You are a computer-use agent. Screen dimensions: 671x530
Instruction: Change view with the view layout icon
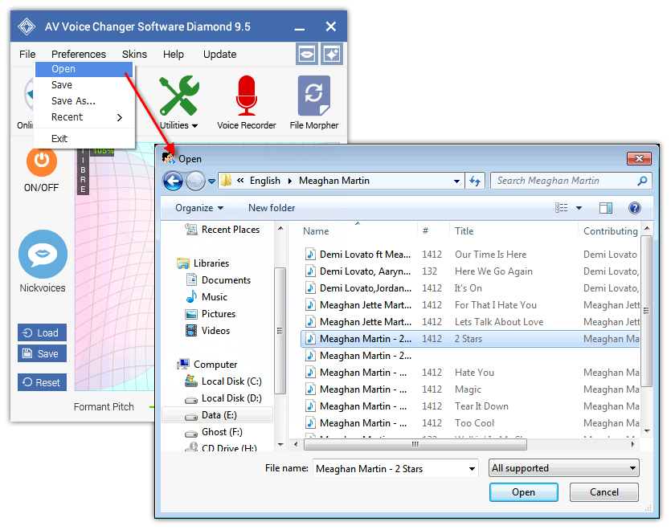[562, 208]
